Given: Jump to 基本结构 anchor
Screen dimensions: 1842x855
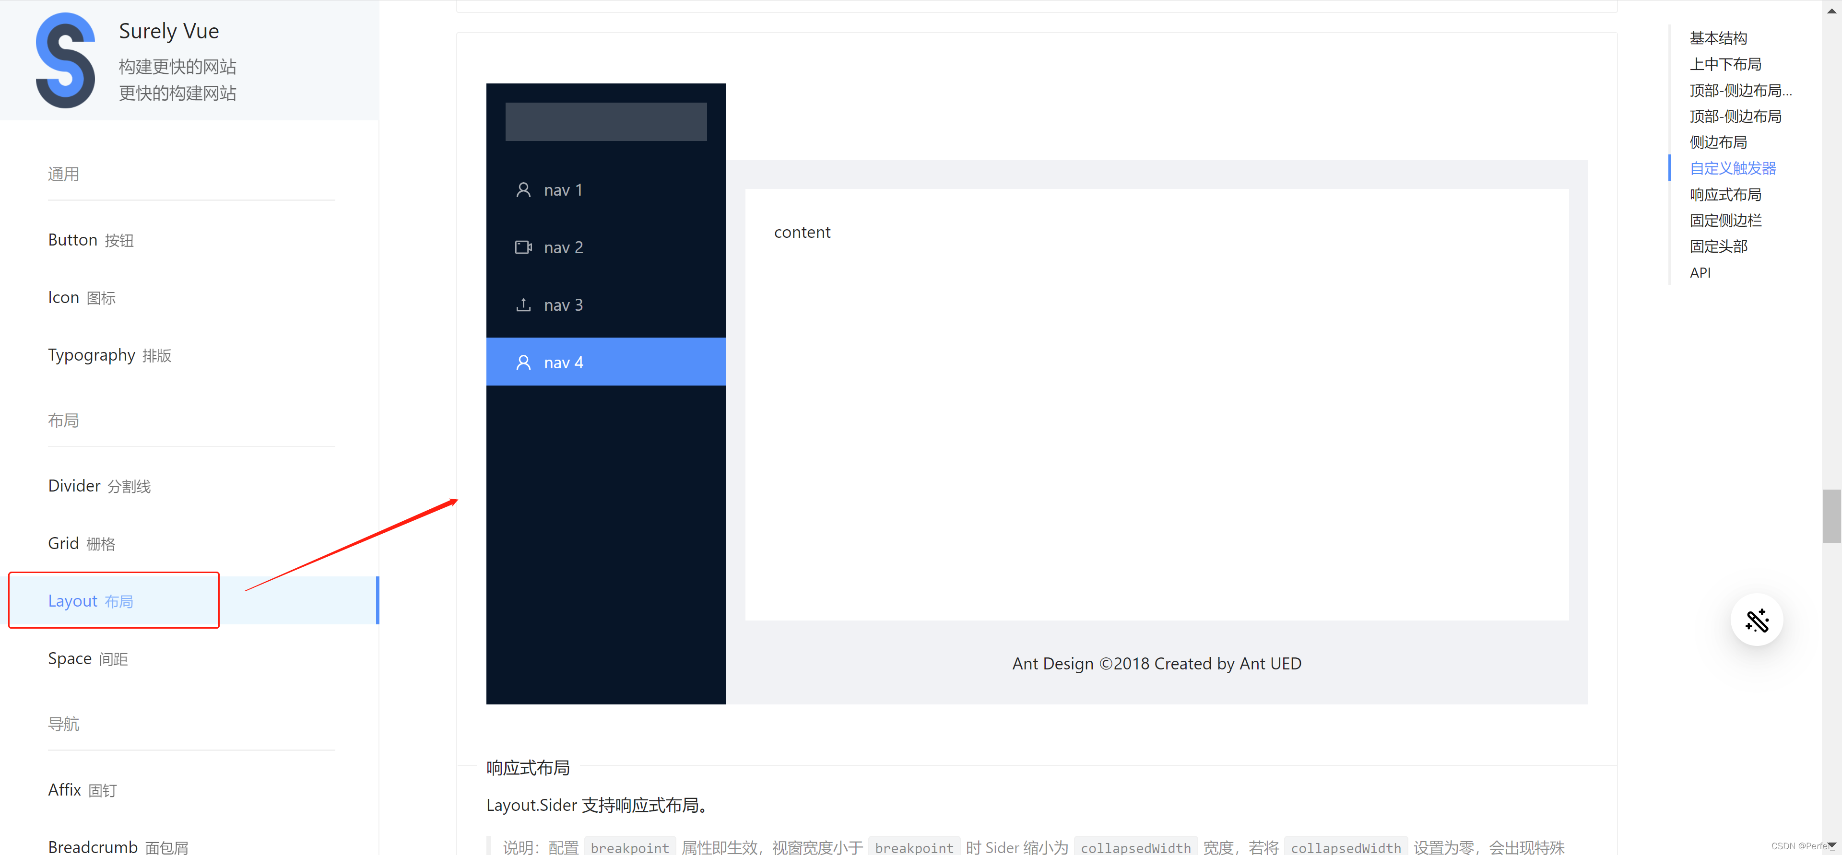Looking at the screenshot, I should [x=1718, y=38].
